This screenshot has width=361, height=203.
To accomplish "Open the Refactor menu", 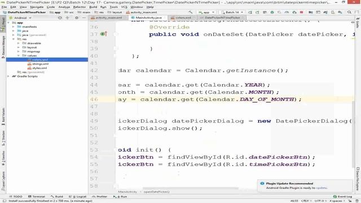I will (80, 7).
